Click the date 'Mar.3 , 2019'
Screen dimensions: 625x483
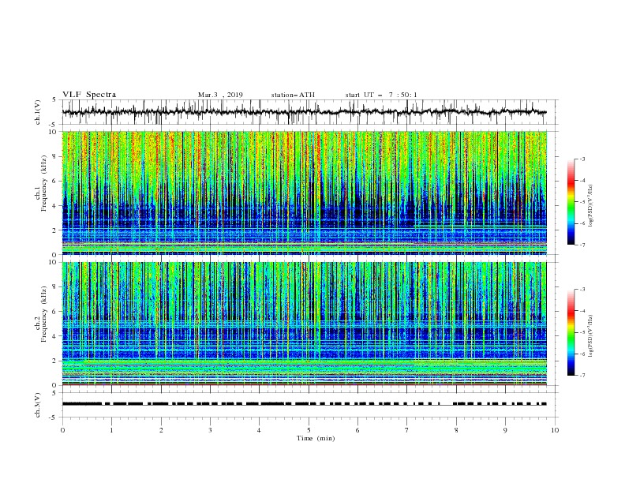(220, 95)
